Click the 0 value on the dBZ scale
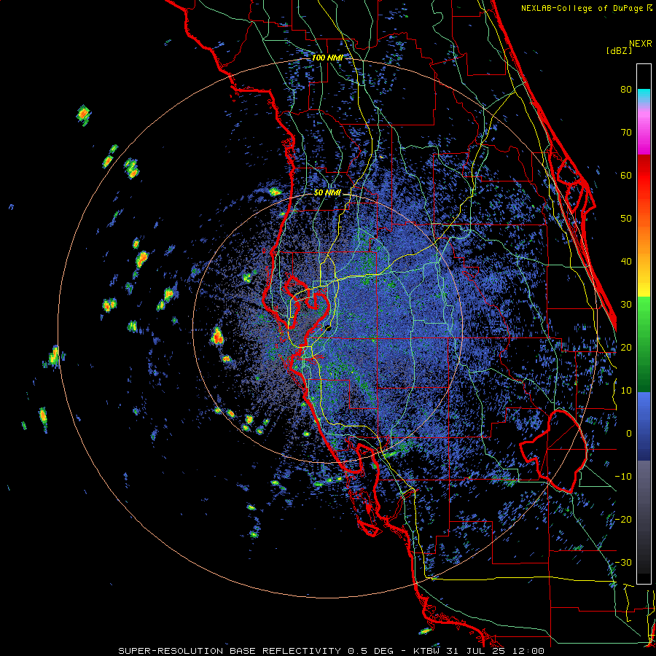 (x=629, y=434)
